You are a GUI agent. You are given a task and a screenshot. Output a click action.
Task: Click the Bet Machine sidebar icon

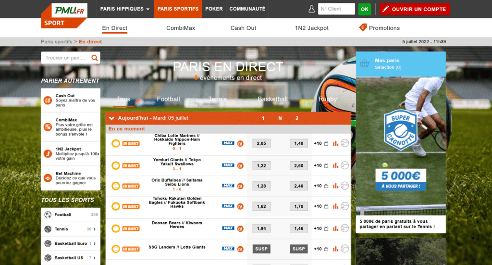tap(48, 178)
